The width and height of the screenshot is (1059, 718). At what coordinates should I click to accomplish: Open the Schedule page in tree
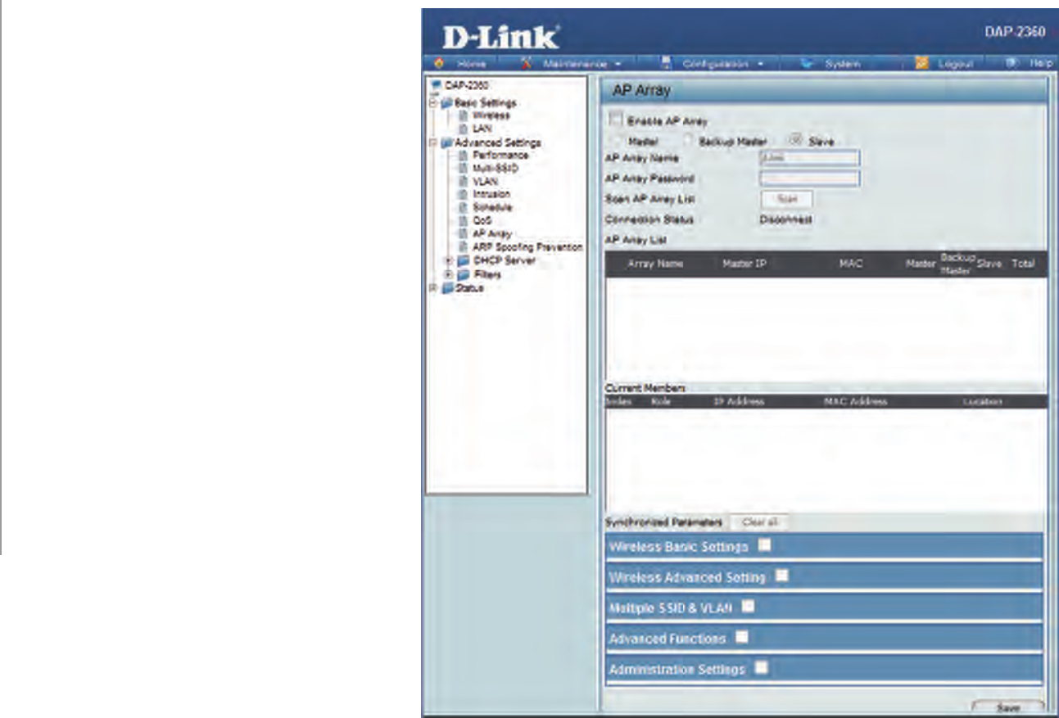[x=491, y=208]
